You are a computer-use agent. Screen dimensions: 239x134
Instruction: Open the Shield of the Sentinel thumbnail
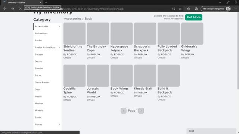[74, 33]
